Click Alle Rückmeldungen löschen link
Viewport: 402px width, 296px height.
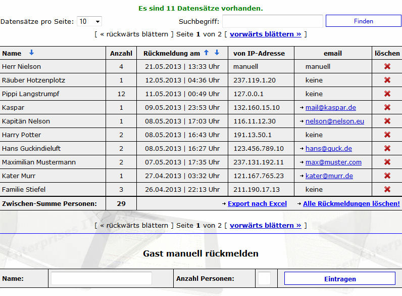[x=351, y=203]
